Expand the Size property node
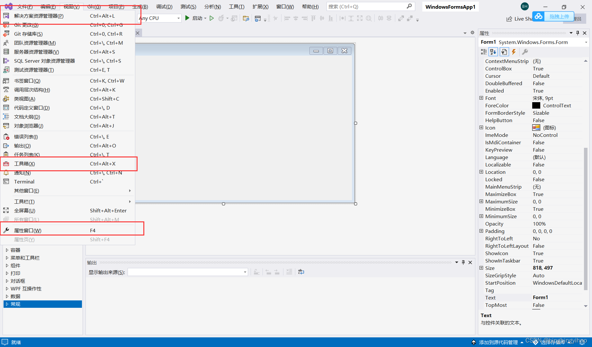 (481, 268)
